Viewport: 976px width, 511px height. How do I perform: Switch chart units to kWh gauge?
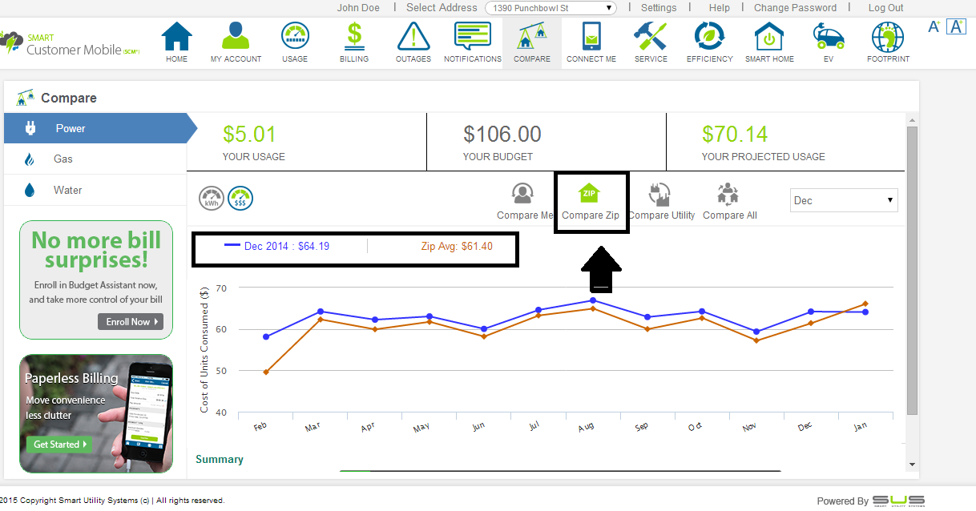pyautogui.click(x=212, y=198)
